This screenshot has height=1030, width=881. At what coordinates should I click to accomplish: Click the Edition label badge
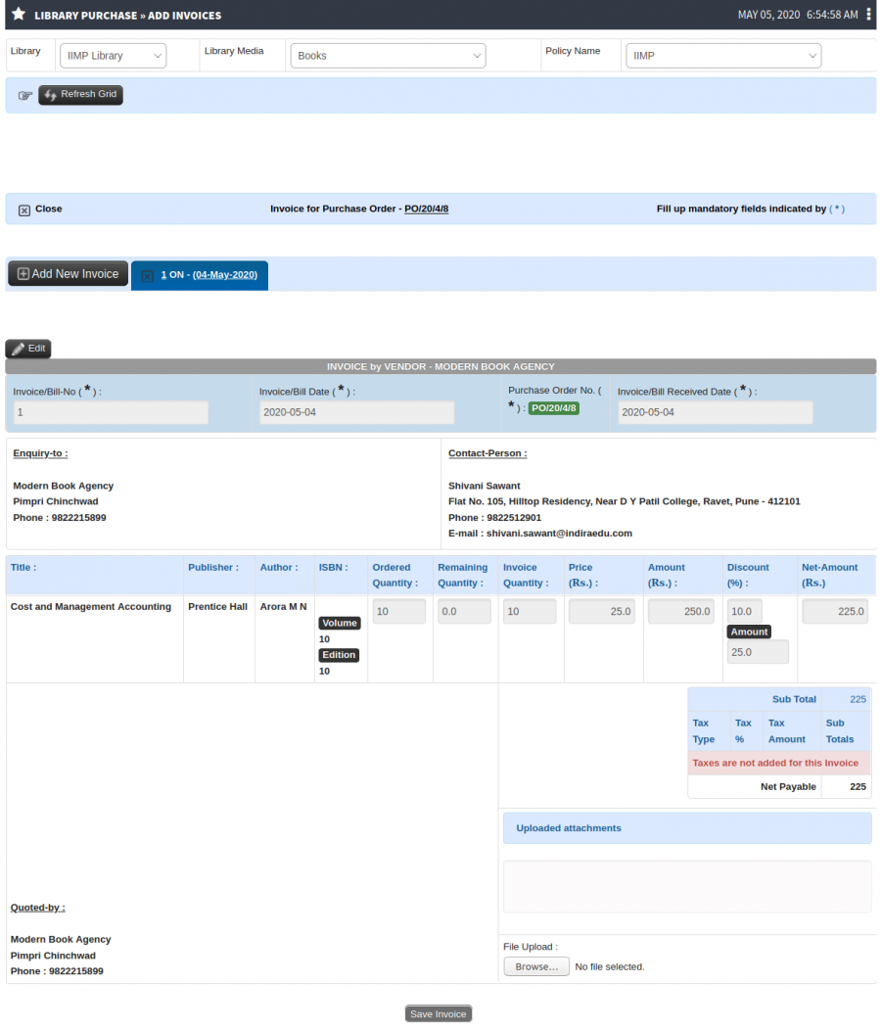339,655
